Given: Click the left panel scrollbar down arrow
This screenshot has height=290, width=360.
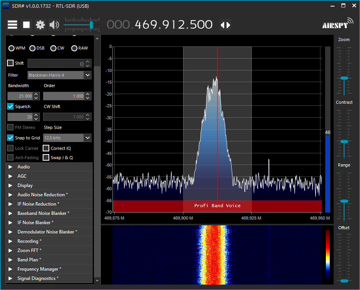Looking at the screenshot, I should point(97,280).
